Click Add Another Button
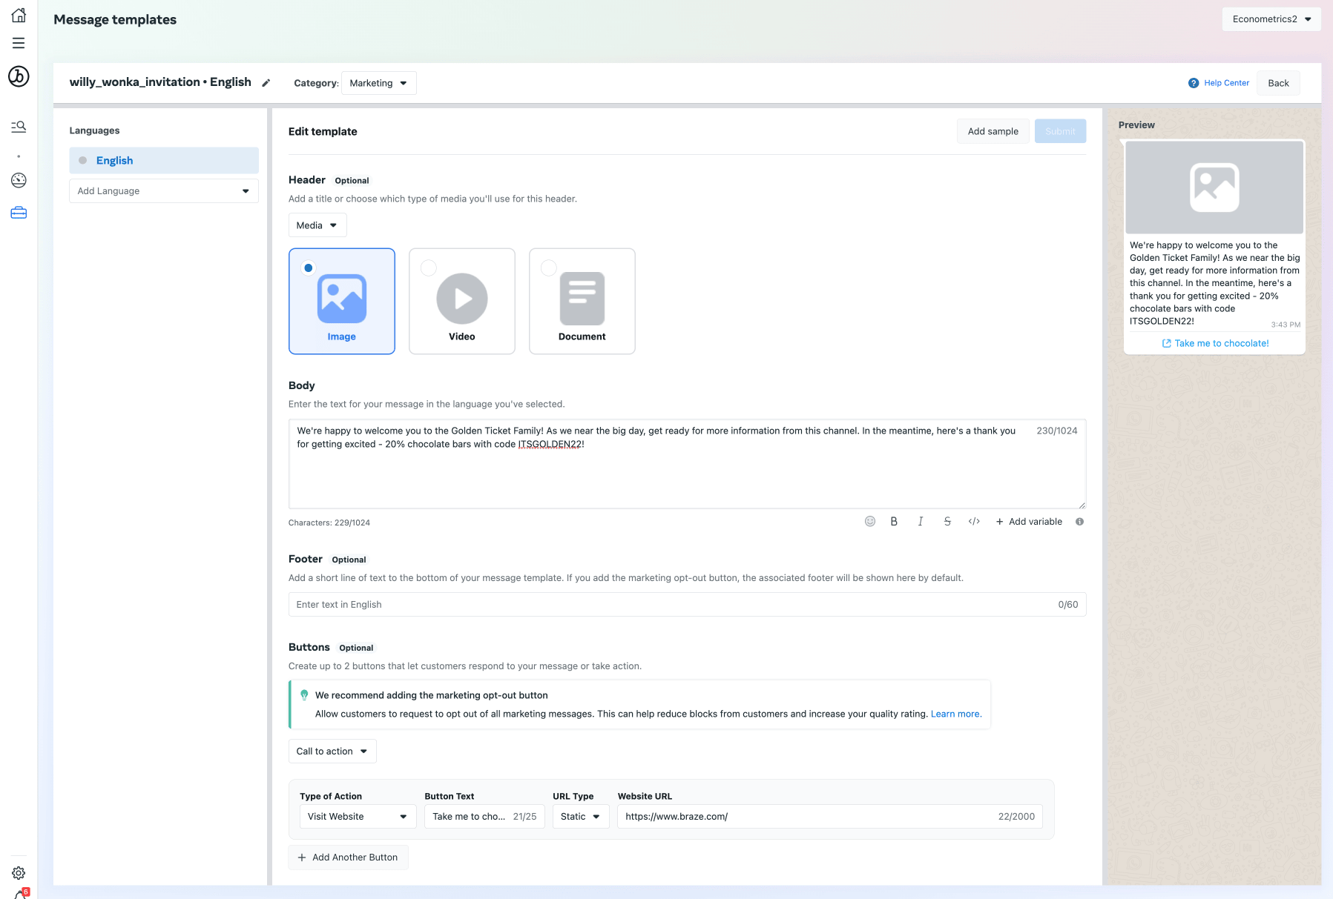This screenshot has height=899, width=1333. [x=348, y=857]
